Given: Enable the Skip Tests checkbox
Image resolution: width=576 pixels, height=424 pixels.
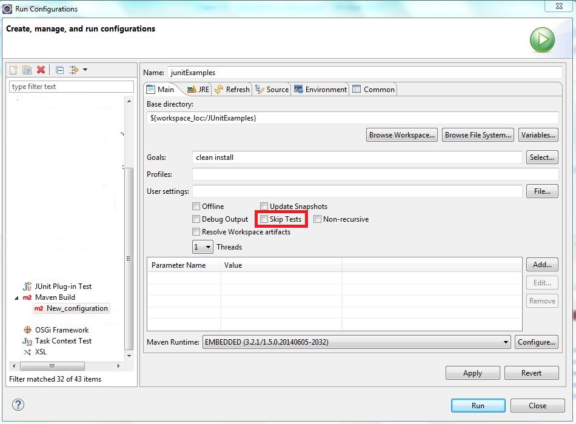Looking at the screenshot, I should click(264, 219).
